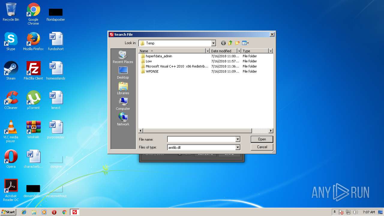The width and height of the screenshot is (384, 216).
Task: Open CCleaner desktop shortcut
Action: point(11,100)
